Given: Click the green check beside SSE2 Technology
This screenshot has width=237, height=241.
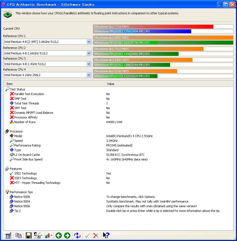Looking at the screenshot, I should pyautogui.click(x=12, y=173).
